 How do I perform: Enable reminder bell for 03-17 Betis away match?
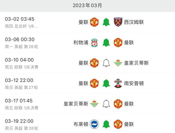pos(106,103)
